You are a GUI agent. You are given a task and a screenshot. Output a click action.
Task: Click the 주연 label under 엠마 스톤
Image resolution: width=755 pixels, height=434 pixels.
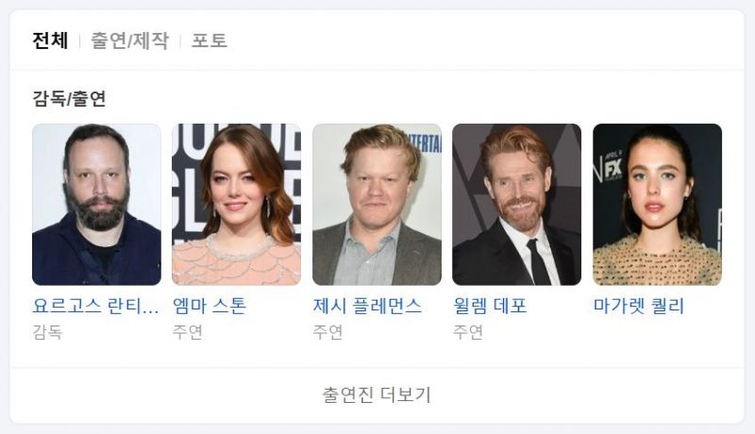(x=187, y=332)
